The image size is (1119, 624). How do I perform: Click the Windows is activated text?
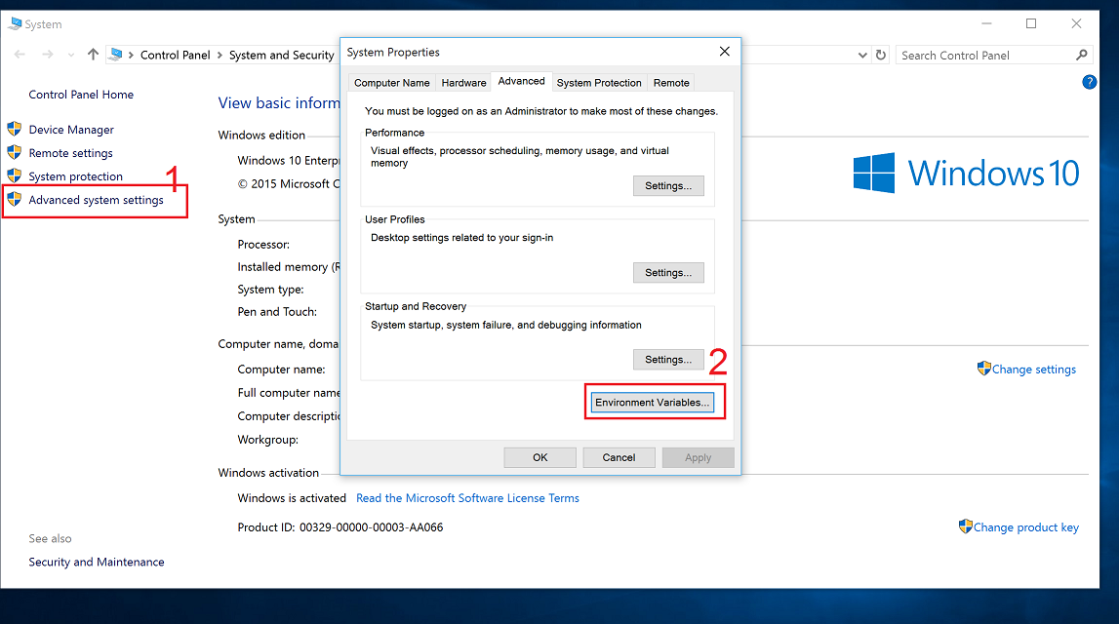coord(292,498)
